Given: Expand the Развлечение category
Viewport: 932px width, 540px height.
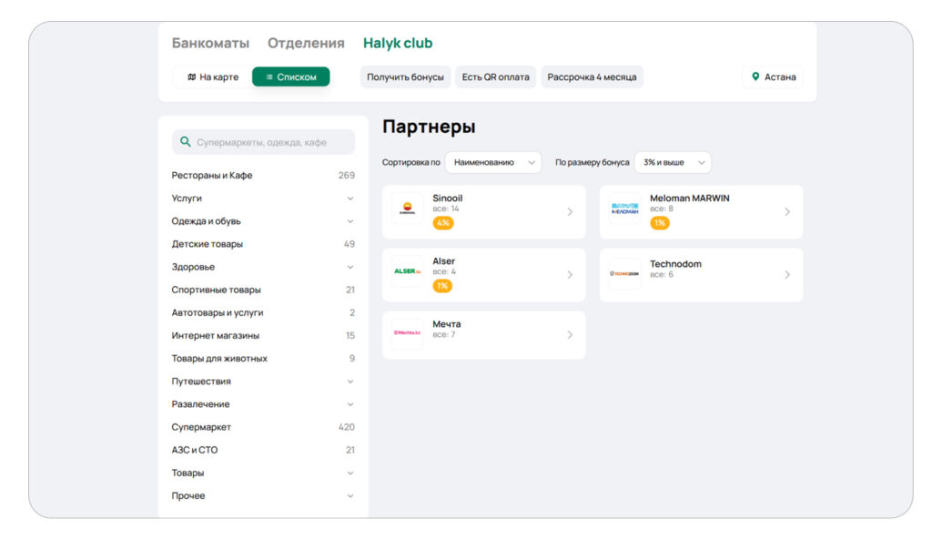Looking at the screenshot, I should pos(263,404).
